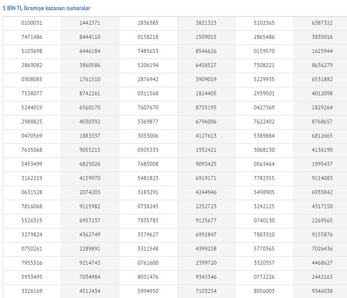
Task: Click the cell showing 3821323
Action: pyautogui.click(x=206, y=23)
